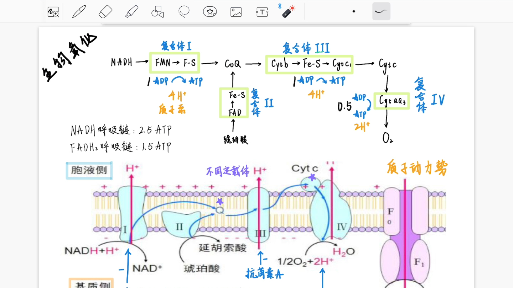
Task: Select the Pen tool
Action: 79,12
